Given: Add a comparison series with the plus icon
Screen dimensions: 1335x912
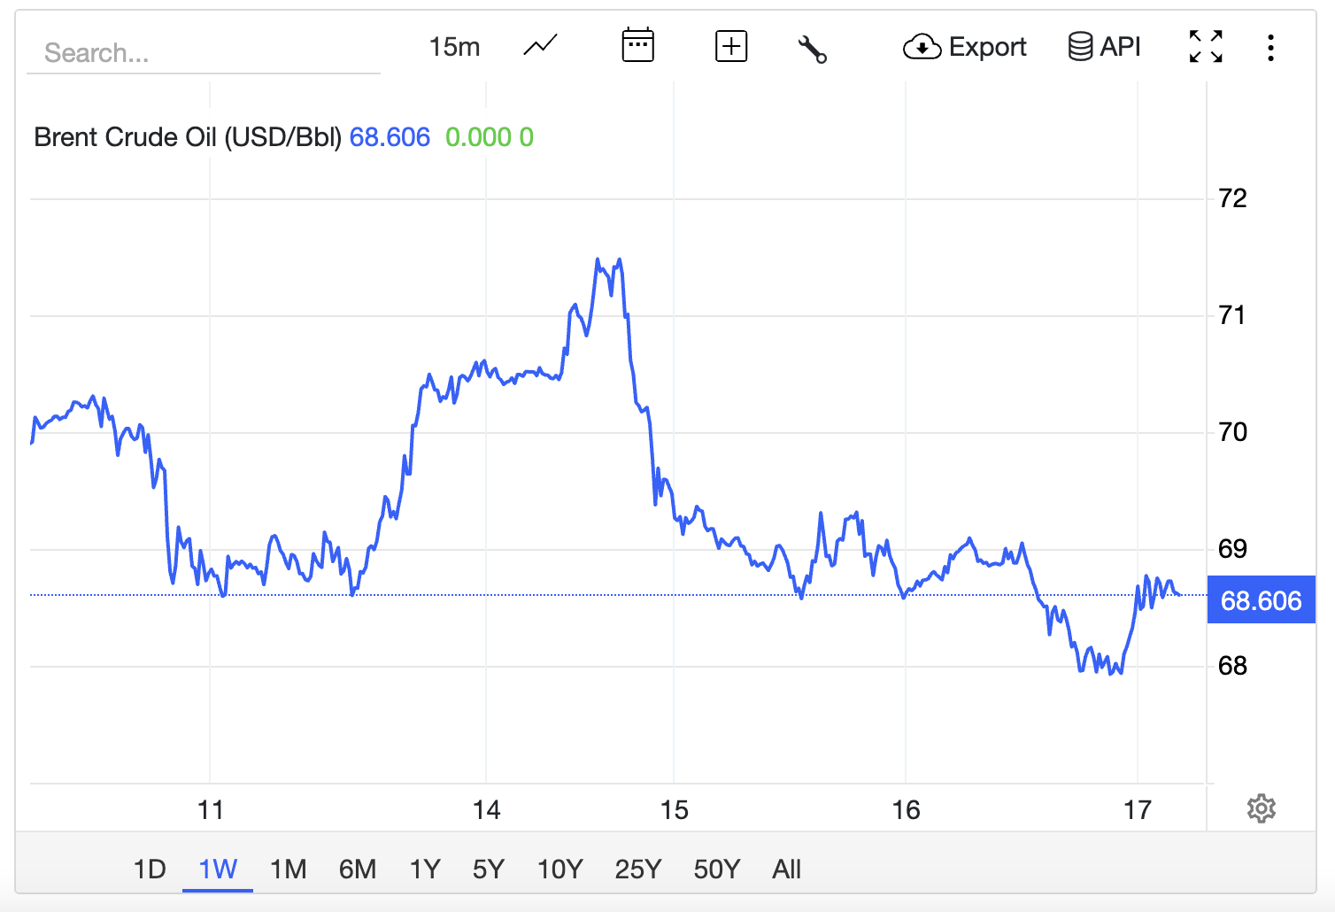Looking at the screenshot, I should [731, 46].
